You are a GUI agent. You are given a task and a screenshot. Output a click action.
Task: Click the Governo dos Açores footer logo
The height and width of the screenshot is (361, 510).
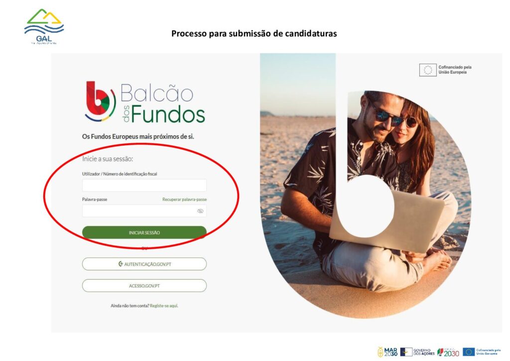click(x=417, y=352)
